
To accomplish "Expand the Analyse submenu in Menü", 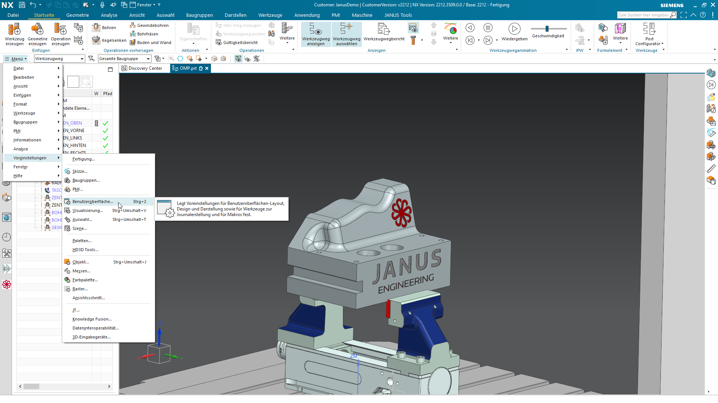I will pyautogui.click(x=33, y=149).
